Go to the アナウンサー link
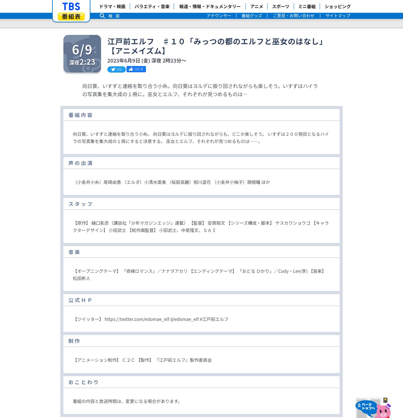Viewport: 403px width, 418px height. 219,16
